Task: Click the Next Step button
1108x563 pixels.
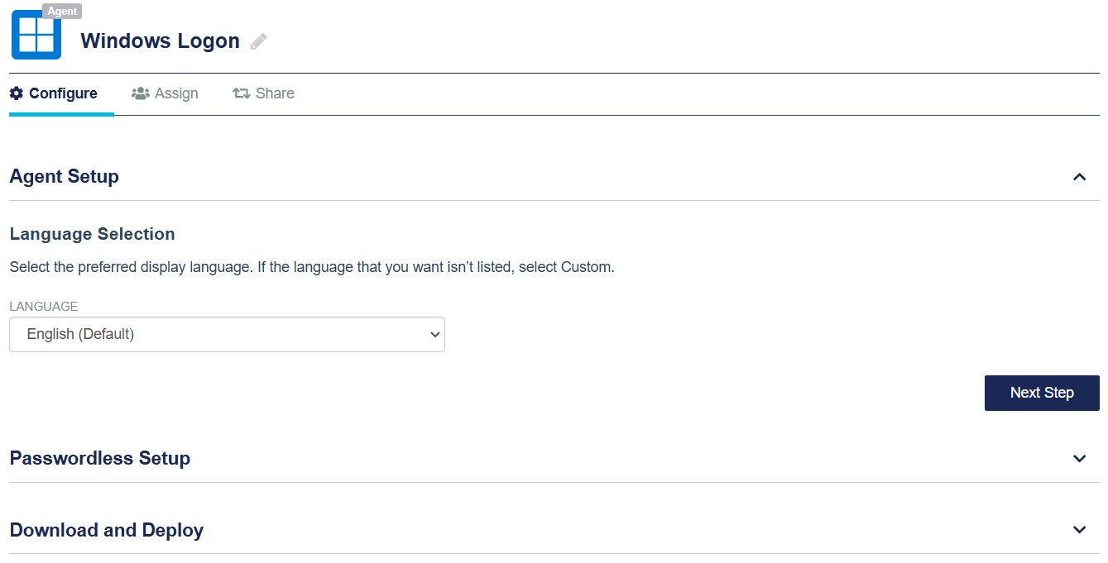Action: pyautogui.click(x=1042, y=393)
